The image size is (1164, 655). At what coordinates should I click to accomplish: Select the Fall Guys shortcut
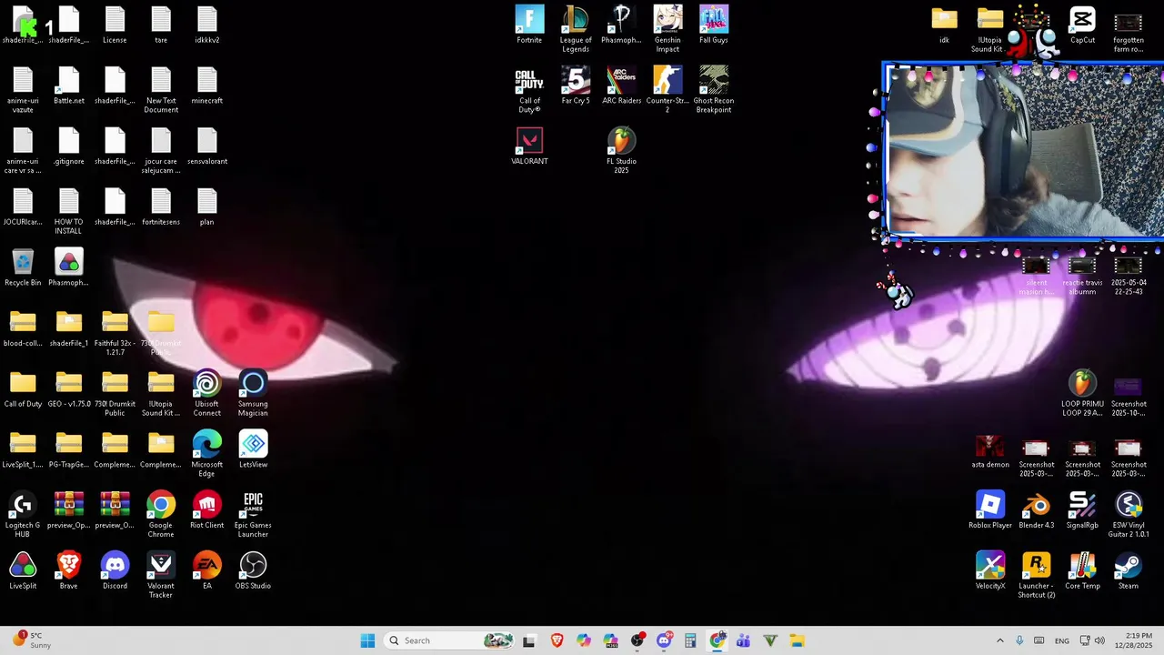click(714, 25)
